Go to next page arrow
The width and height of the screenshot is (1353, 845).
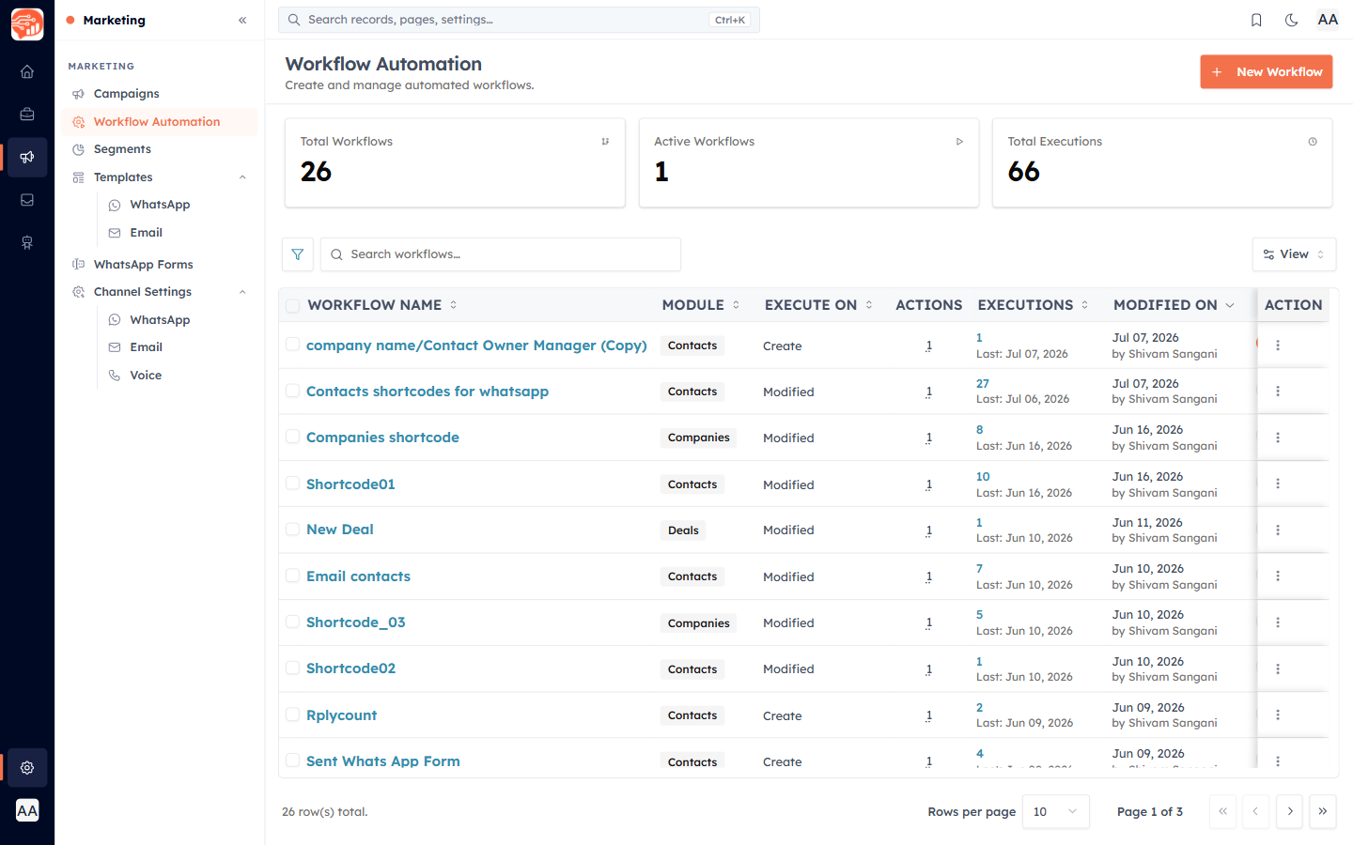1290,811
